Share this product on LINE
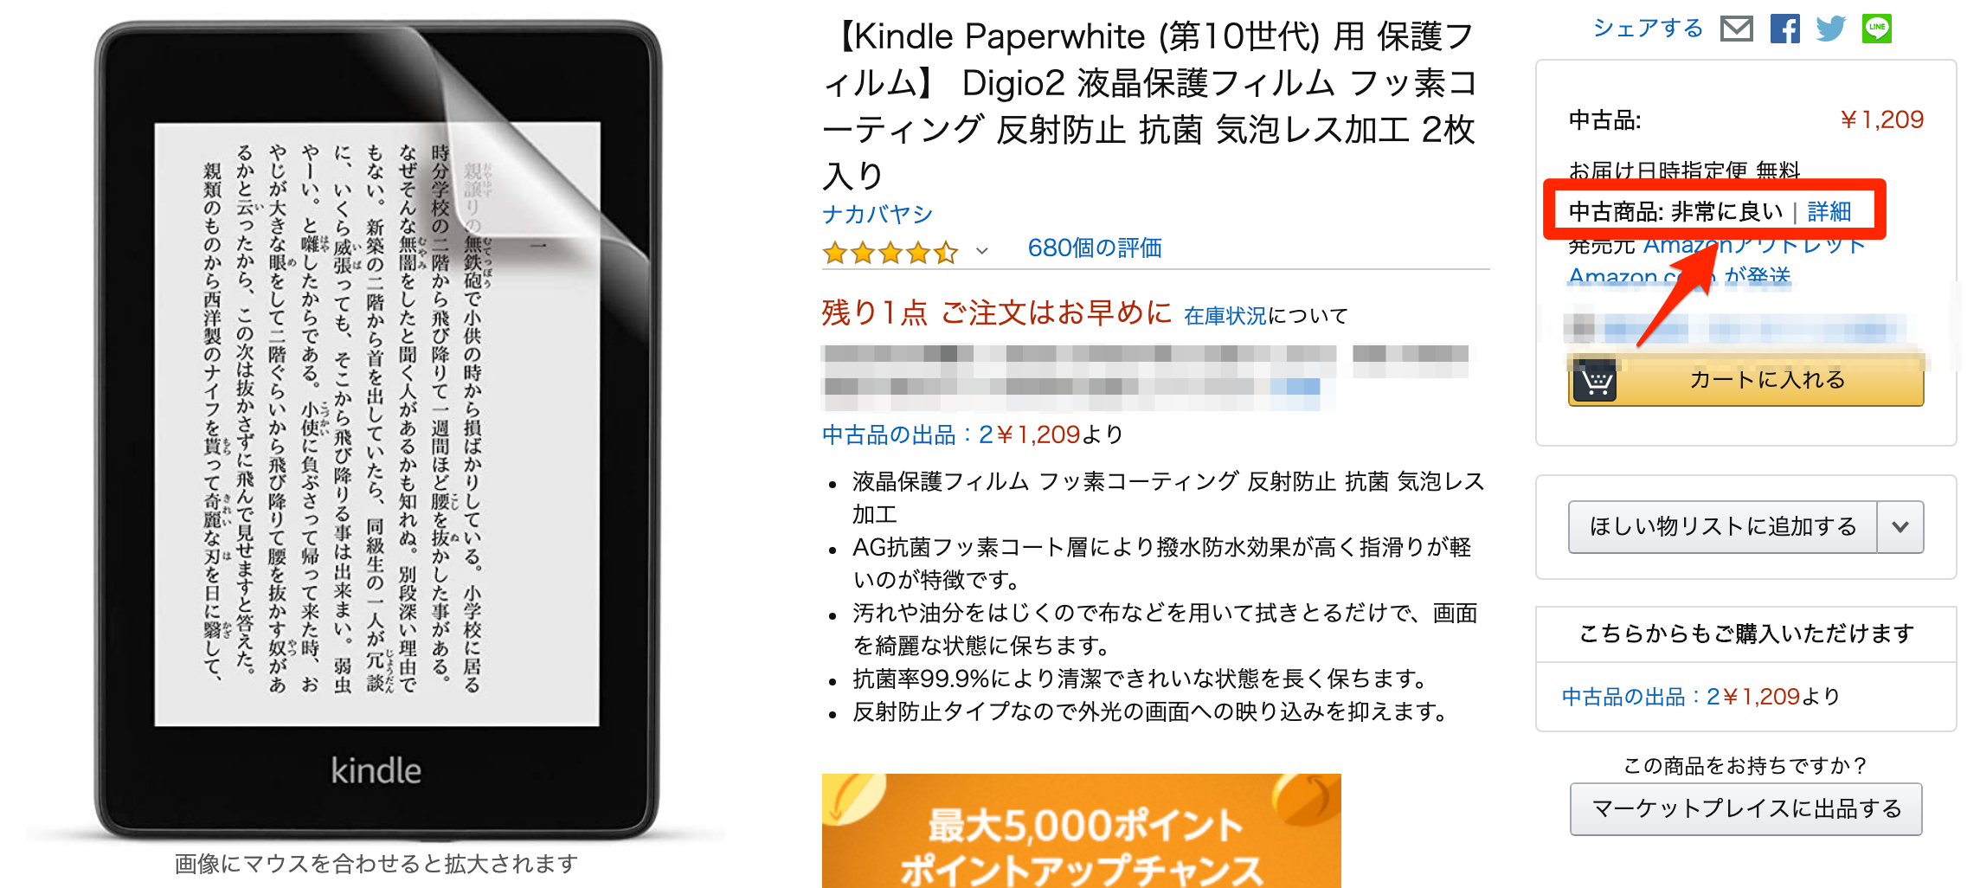The image size is (1980, 888). point(1877,29)
